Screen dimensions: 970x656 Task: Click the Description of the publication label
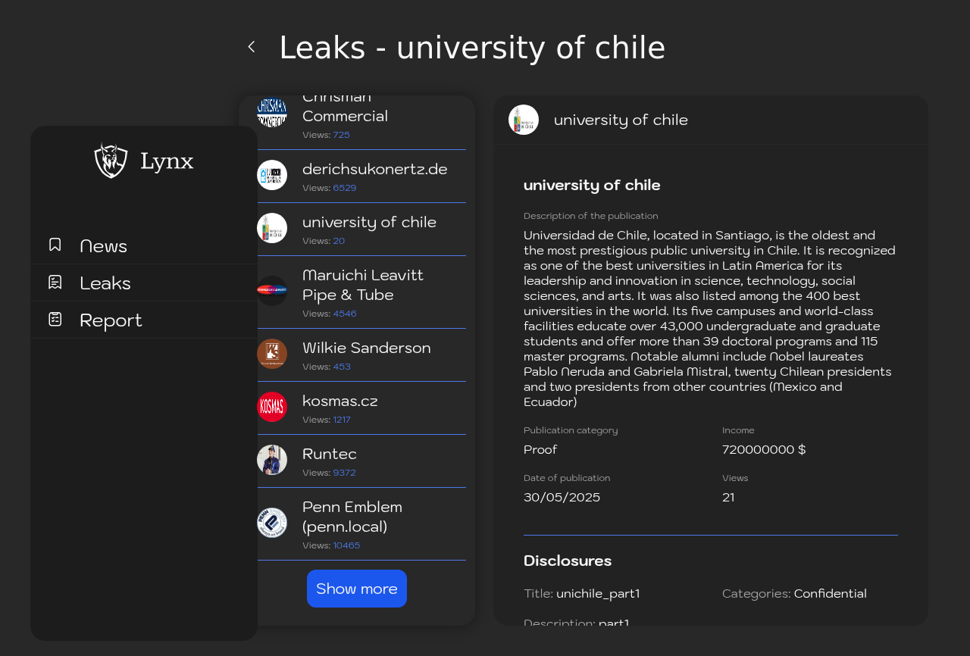tap(591, 216)
